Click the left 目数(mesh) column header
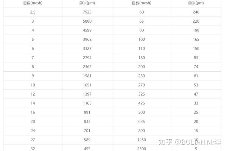Viewport: 227px width, 151px height. 33,3
